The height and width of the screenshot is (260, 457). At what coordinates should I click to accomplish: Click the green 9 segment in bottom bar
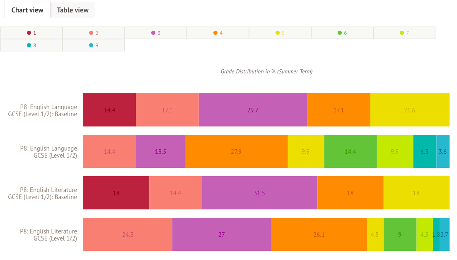tap(399, 234)
